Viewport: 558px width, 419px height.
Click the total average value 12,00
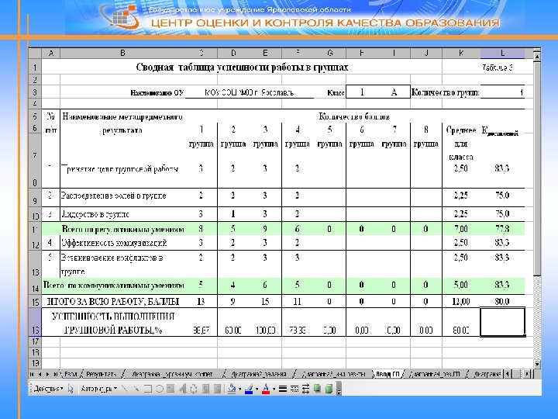(461, 302)
